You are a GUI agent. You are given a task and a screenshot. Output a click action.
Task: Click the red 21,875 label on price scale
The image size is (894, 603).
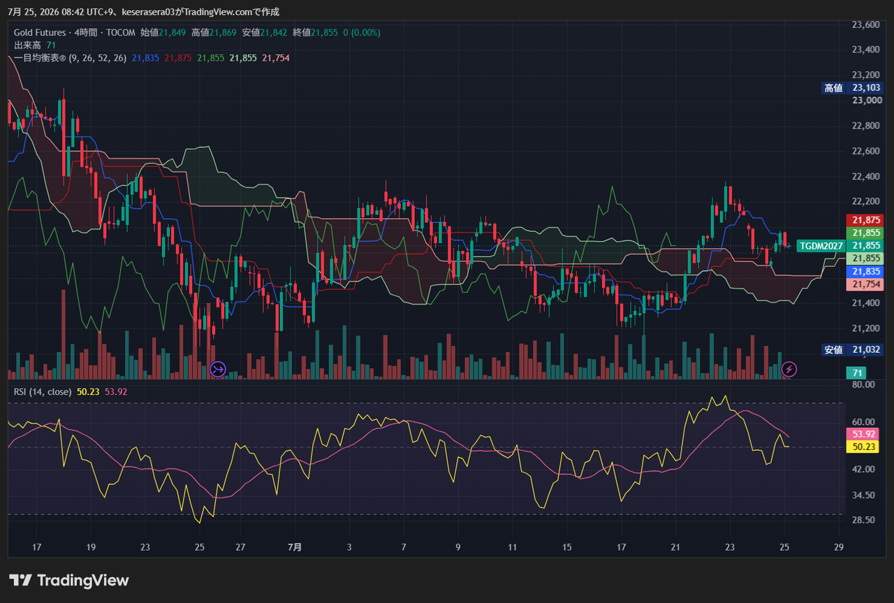[865, 220]
